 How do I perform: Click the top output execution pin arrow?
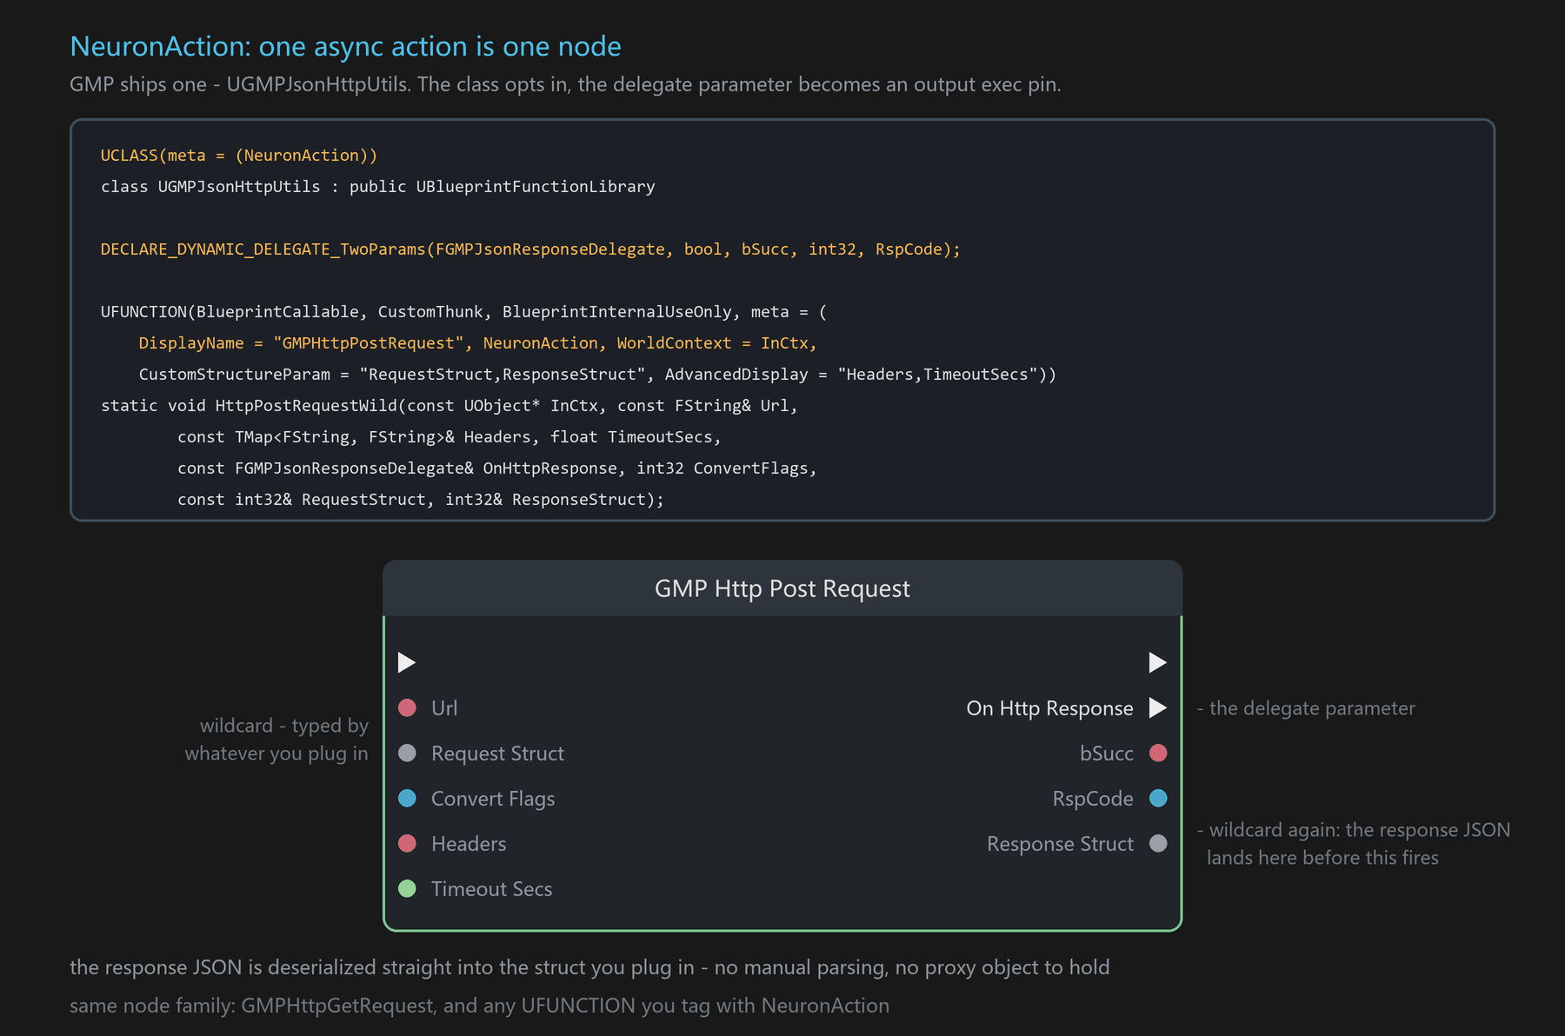1157,662
